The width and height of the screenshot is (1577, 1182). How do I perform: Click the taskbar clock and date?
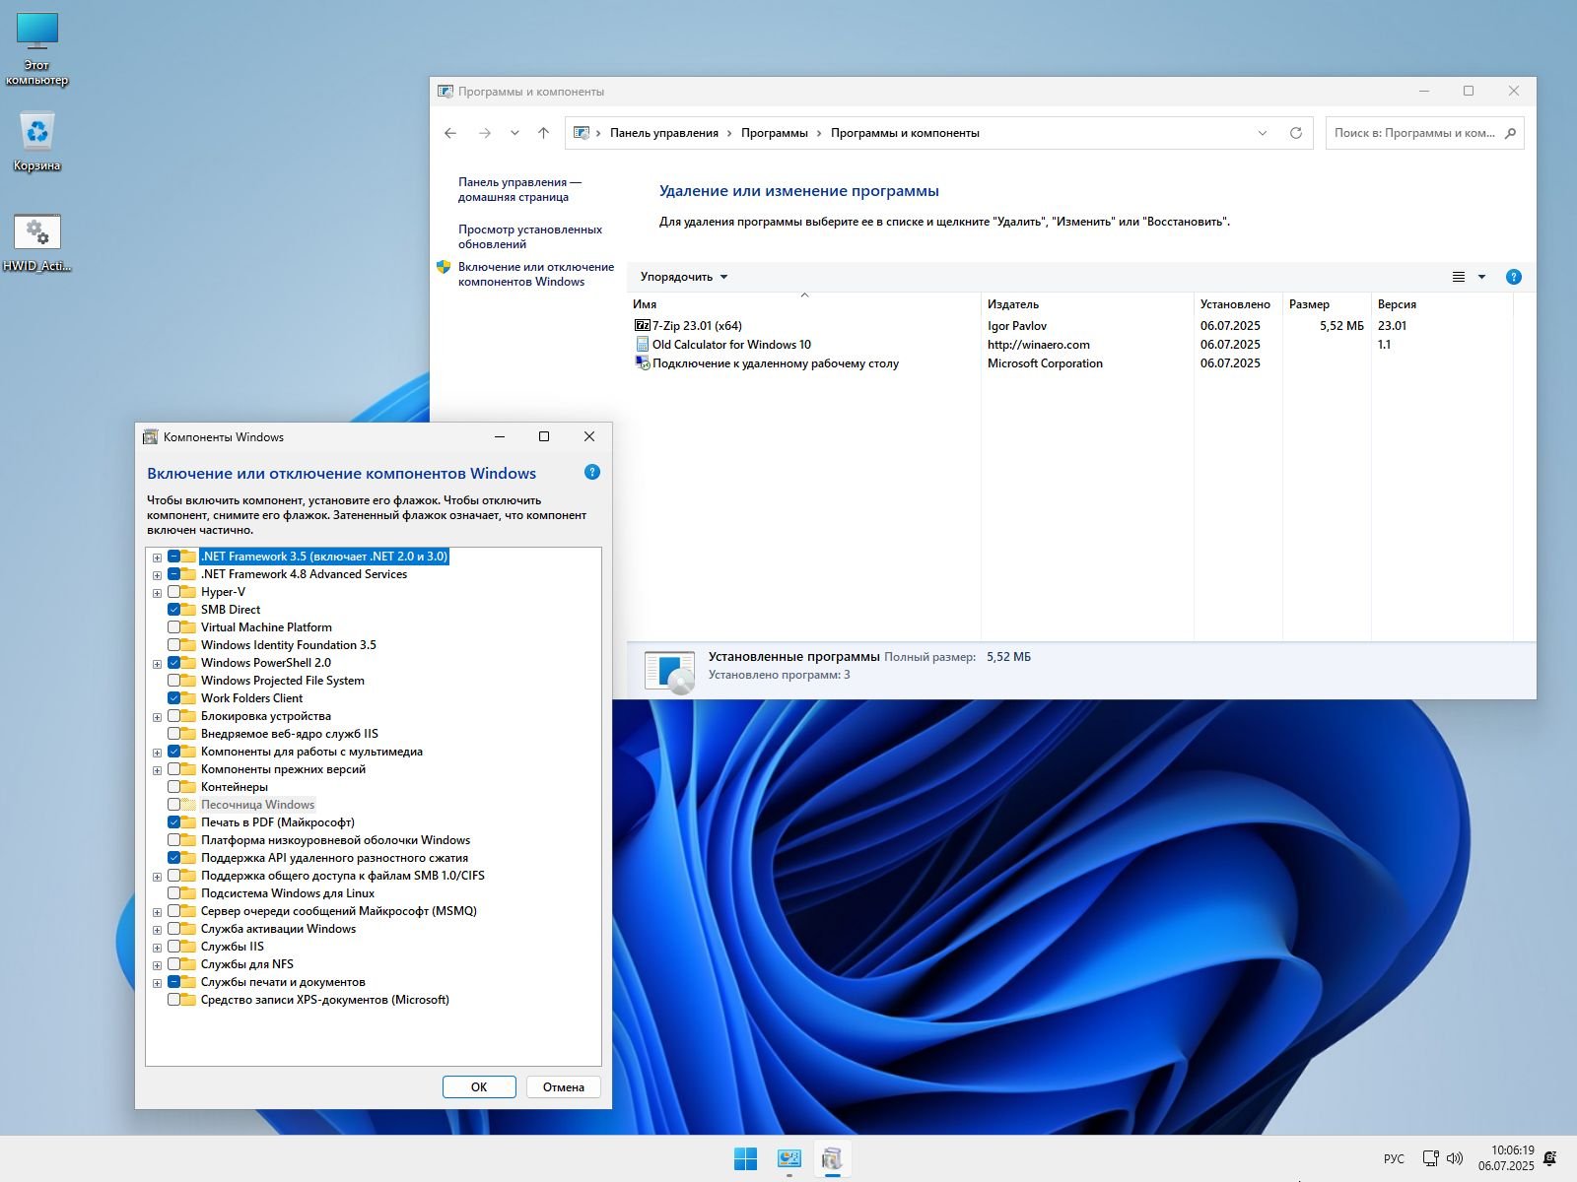click(x=1506, y=1158)
